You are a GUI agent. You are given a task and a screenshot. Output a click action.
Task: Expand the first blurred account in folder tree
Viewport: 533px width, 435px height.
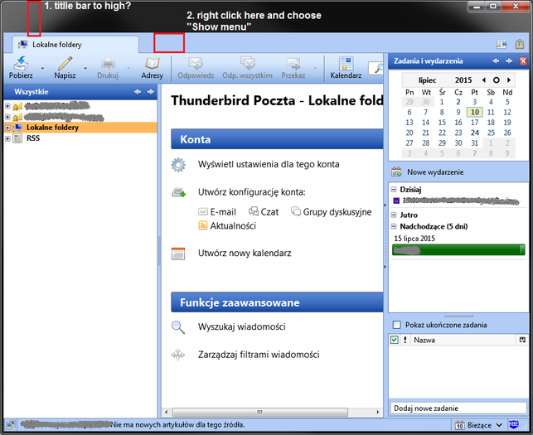(7, 106)
